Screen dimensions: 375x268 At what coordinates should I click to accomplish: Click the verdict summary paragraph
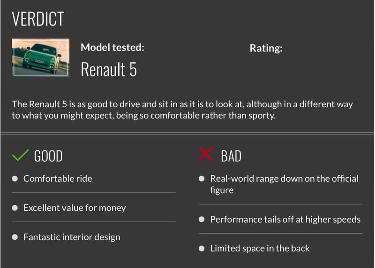click(x=182, y=110)
